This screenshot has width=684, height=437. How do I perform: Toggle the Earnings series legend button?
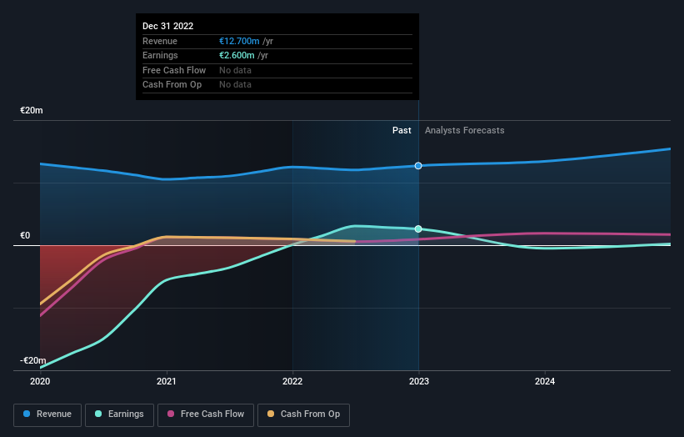tap(119, 414)
